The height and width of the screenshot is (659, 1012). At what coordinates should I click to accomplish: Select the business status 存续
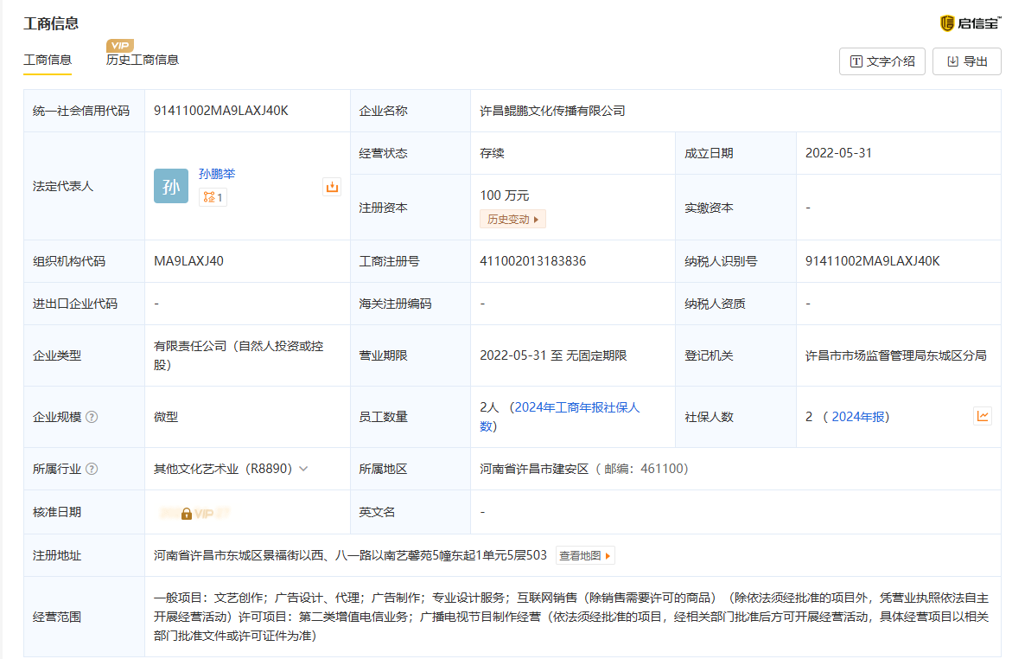[492, 153]
